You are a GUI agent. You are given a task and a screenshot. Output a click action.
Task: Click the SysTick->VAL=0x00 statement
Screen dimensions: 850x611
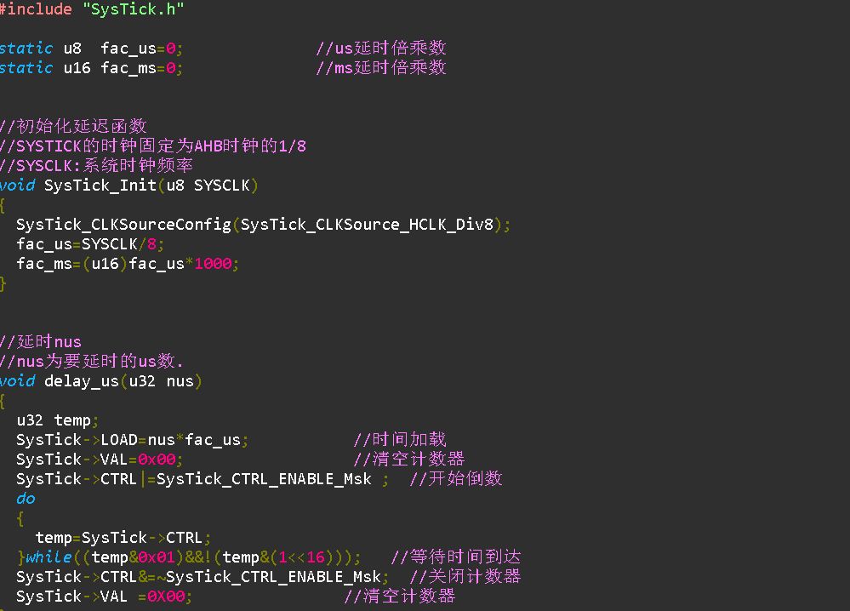(x=100, y=460)
